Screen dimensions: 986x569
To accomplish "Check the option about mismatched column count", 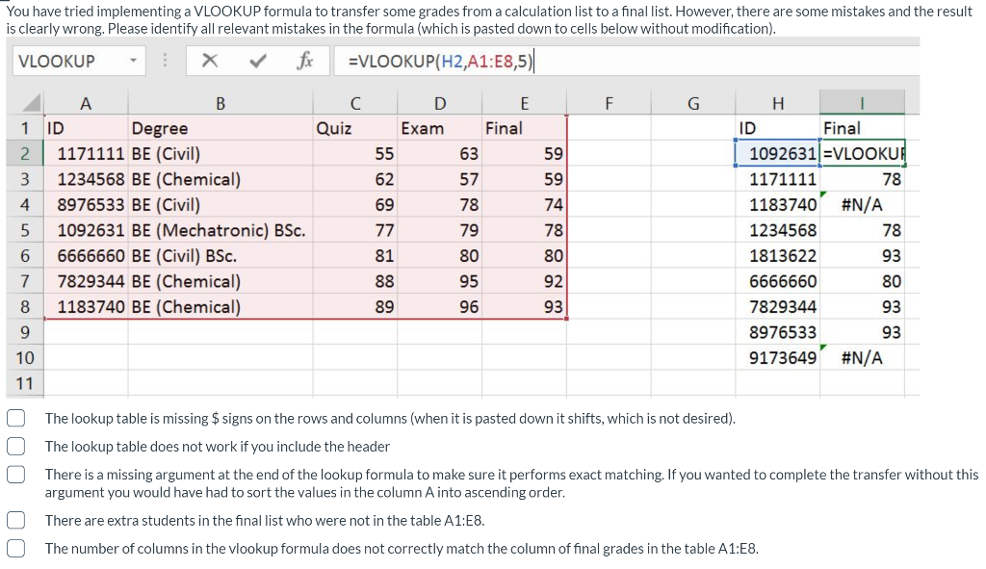I will click(x=15, y=548).
